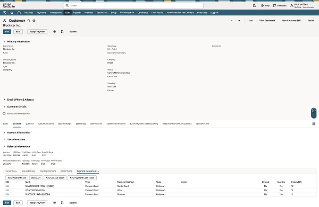This screenshot has height=207, width=319.
Task: Click the global Search field
Action: [133, 6]
